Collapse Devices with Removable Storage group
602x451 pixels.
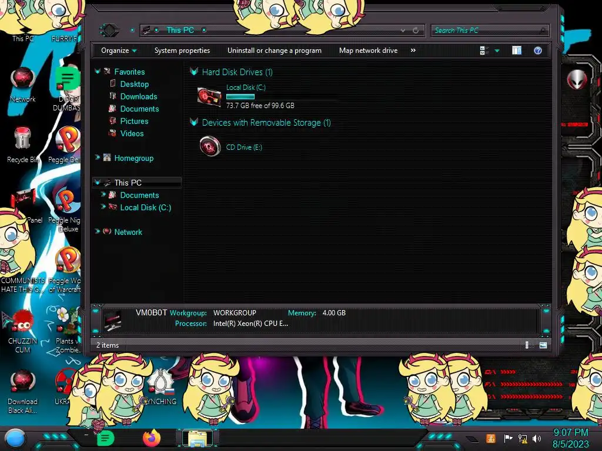point(194,122)
